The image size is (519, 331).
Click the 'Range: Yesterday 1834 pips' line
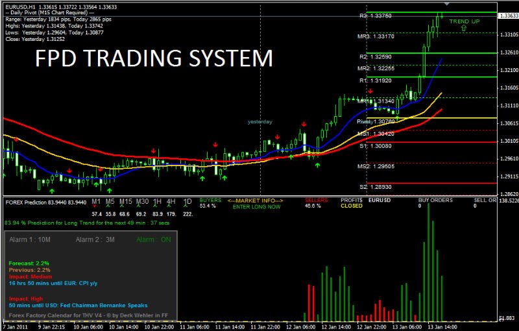point(58,19)
